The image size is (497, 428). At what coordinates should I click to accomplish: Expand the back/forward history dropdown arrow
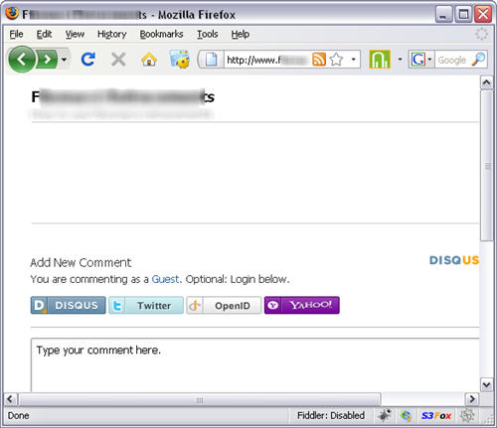64,60
